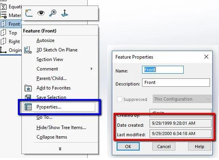Close the Feature Properties dialog
Viewport: 219px width, 160px height.
(206, 57)
